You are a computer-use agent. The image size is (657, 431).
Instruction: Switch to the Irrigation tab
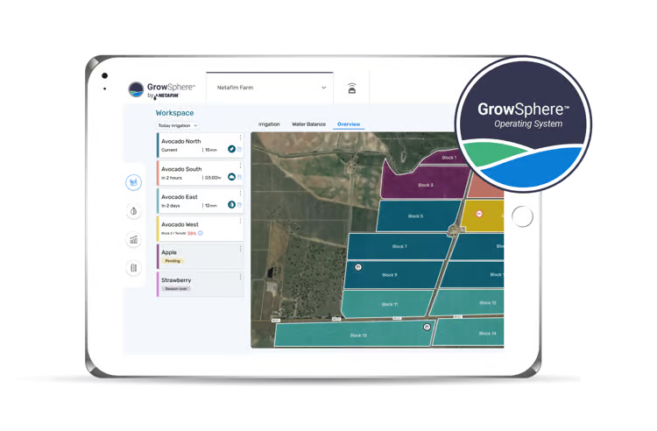(269, 124)
